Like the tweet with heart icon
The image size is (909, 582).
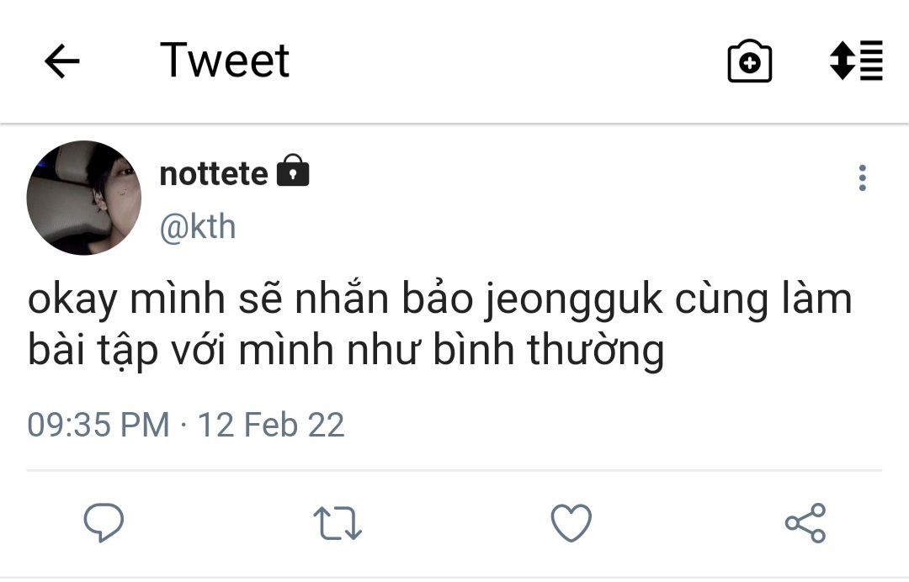click(x=571, y=522)
